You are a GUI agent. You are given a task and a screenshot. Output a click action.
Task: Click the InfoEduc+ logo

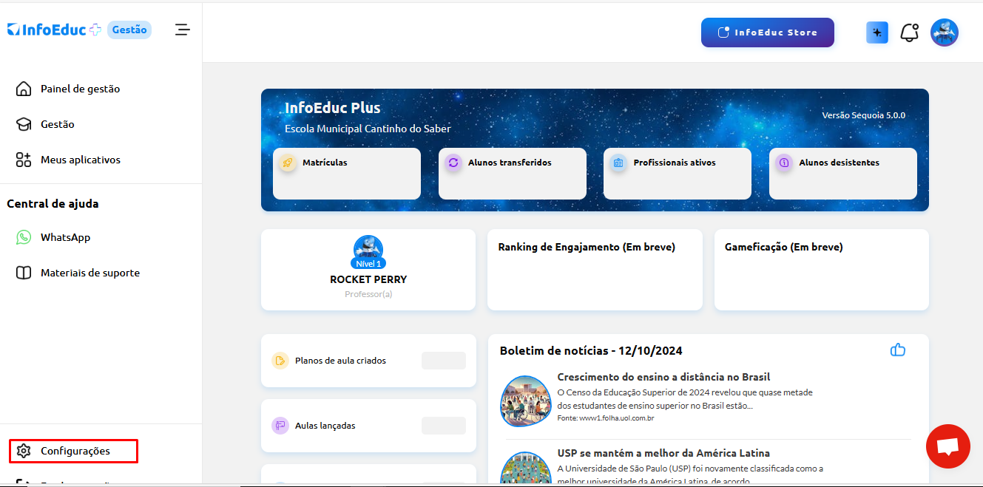click(x=54, y=30)
